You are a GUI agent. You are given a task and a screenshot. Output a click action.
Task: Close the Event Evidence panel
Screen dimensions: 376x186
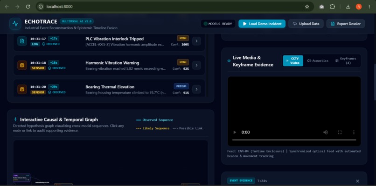(357, 181)
